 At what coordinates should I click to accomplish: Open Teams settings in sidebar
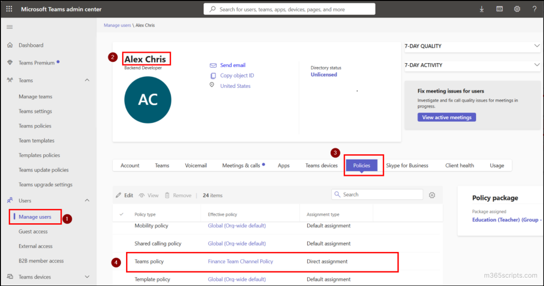(x=35, y=111)
